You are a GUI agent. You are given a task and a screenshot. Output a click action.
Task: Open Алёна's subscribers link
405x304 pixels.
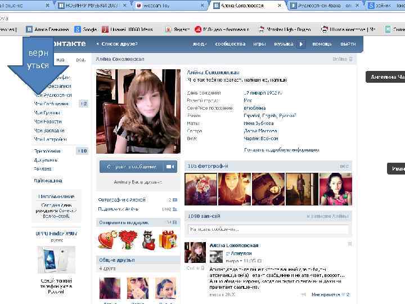pyautogui.click(x=118, y=209)
